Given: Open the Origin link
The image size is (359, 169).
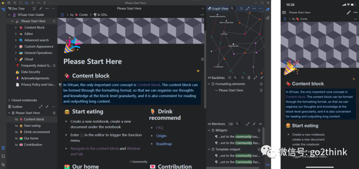Looking at the screenshot, I should [x=161, y=136].
